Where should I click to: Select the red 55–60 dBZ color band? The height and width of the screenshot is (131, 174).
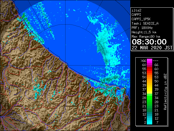point(150,69)
